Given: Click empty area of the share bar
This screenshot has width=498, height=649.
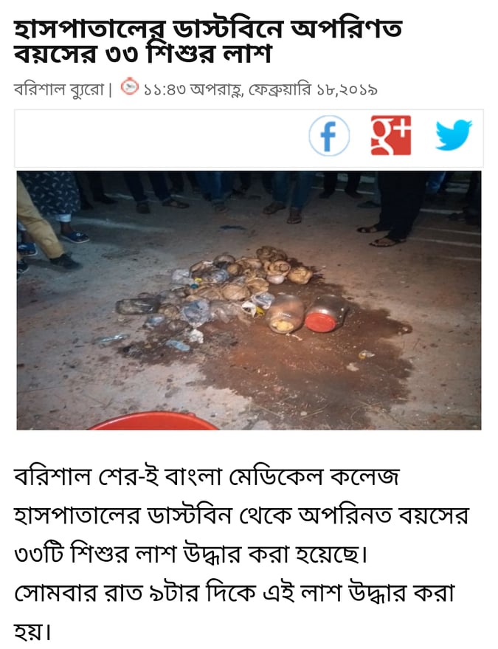Looking at the screenshot, I should pos(162,138).
